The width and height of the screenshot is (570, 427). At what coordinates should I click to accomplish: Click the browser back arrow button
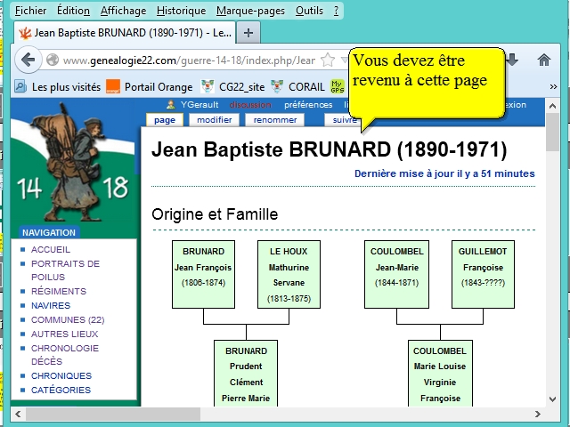[x=28, y=60]
